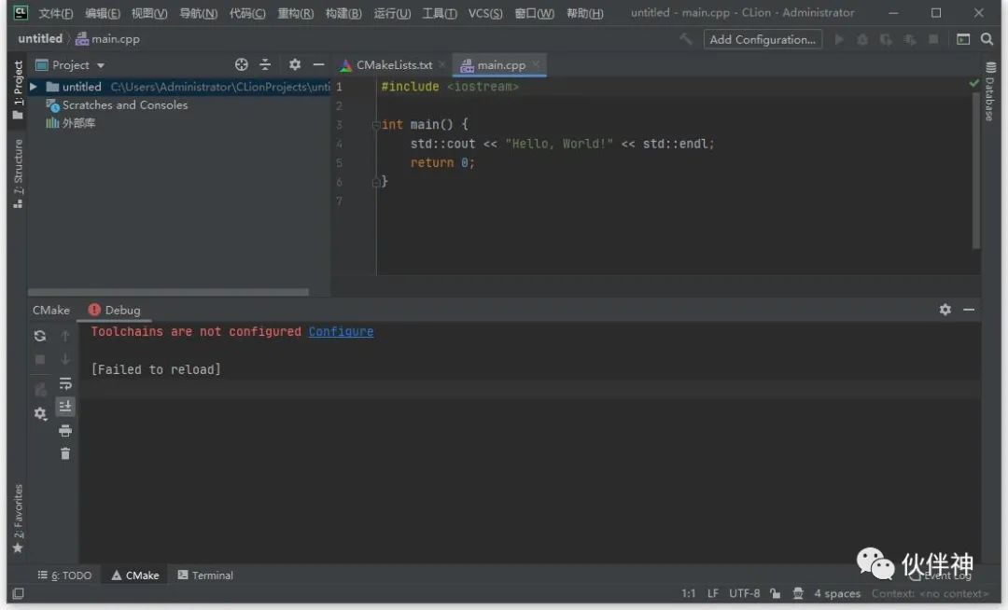
Task: Hide the CMake tool window
Action: pos(969,310)
